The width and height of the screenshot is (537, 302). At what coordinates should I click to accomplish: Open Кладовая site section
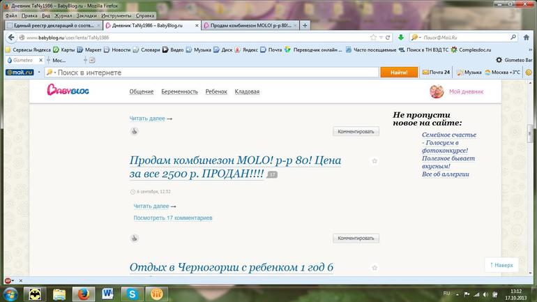coord(247,91)
